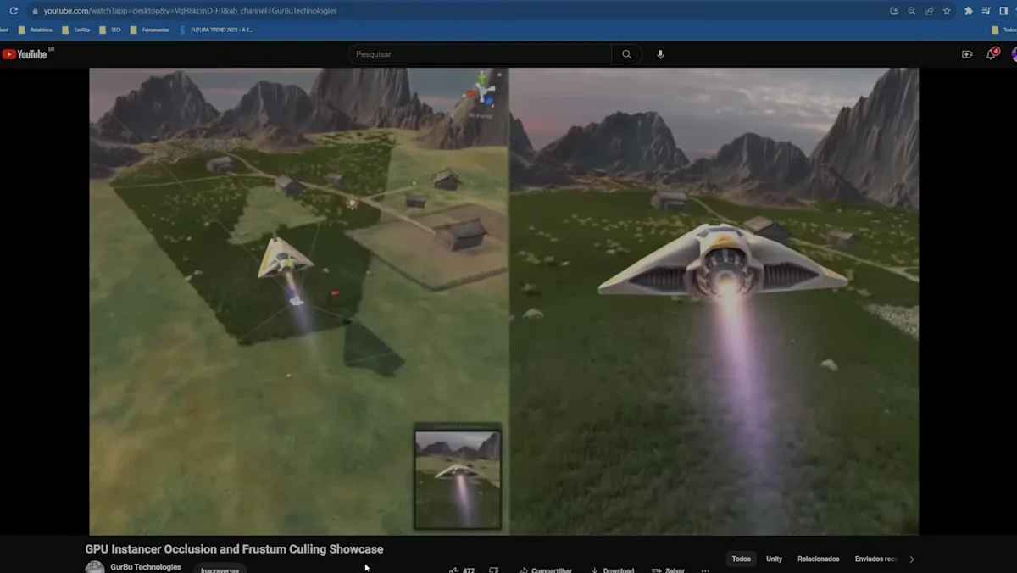Open the SEO bookmark folder
This screenshot has height=573, width=1017.
tap(110, 30)
